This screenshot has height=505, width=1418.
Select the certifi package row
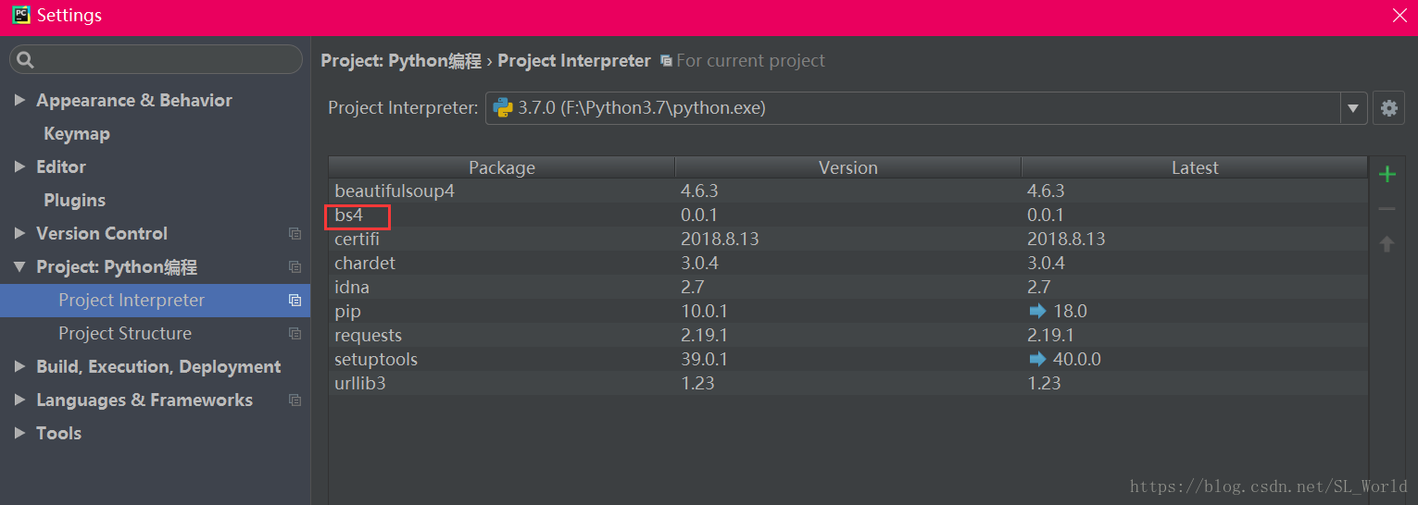847,240
